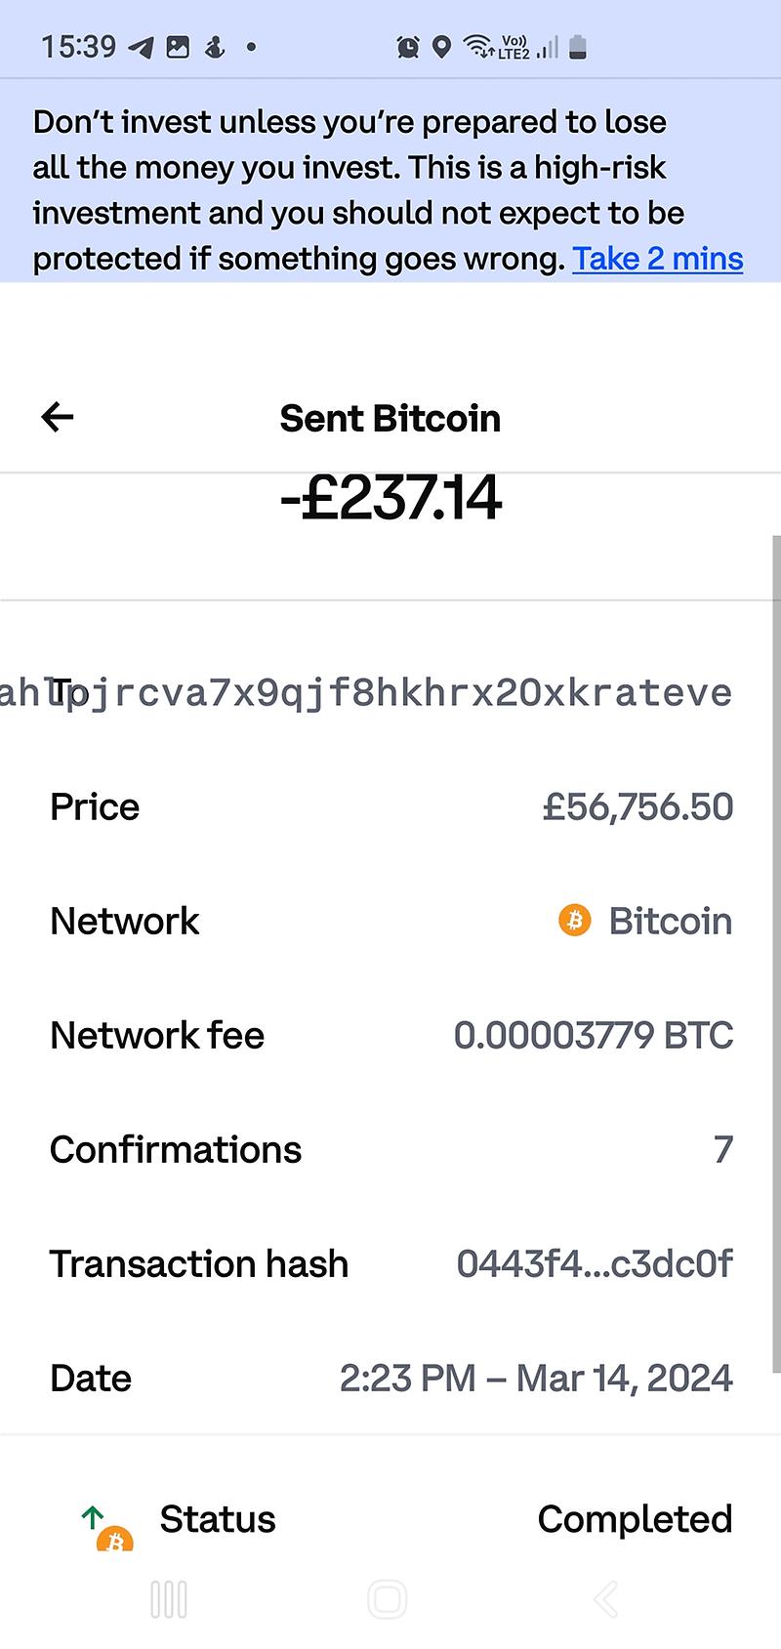781x1649 pixels.
Task: Tap the battery icon in status bar
Action: [x=578, y=47]
